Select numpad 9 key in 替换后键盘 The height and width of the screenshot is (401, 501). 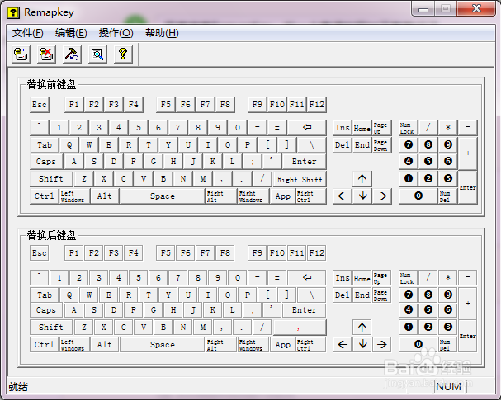(448, 295)
